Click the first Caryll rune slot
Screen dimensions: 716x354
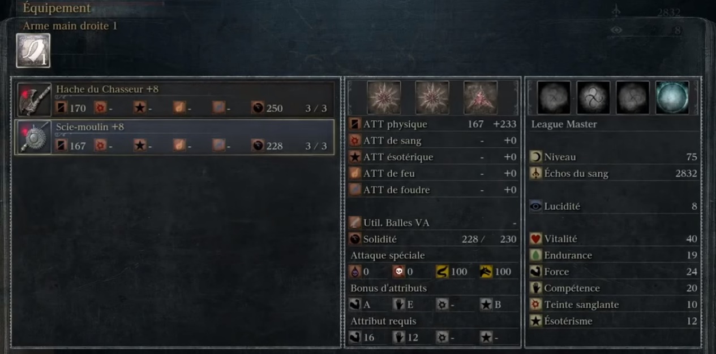(554, 98)
